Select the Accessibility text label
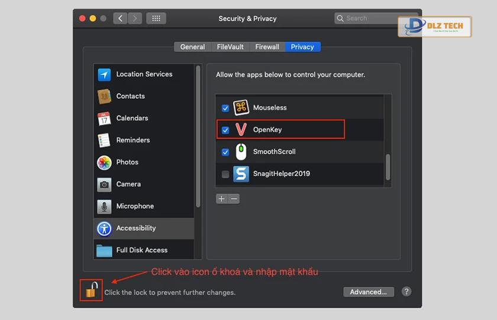This screenshot has height=320, width=497. click(x=136, y=228)
